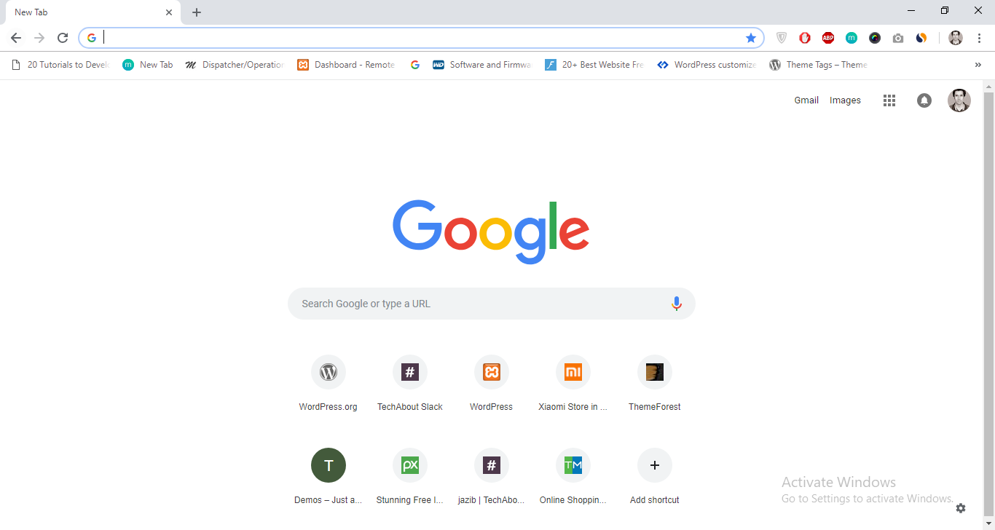Open the 'Dashboard - Remote' bookmark
Viewport: 995px width, 530px height.
tap(347, 65)
